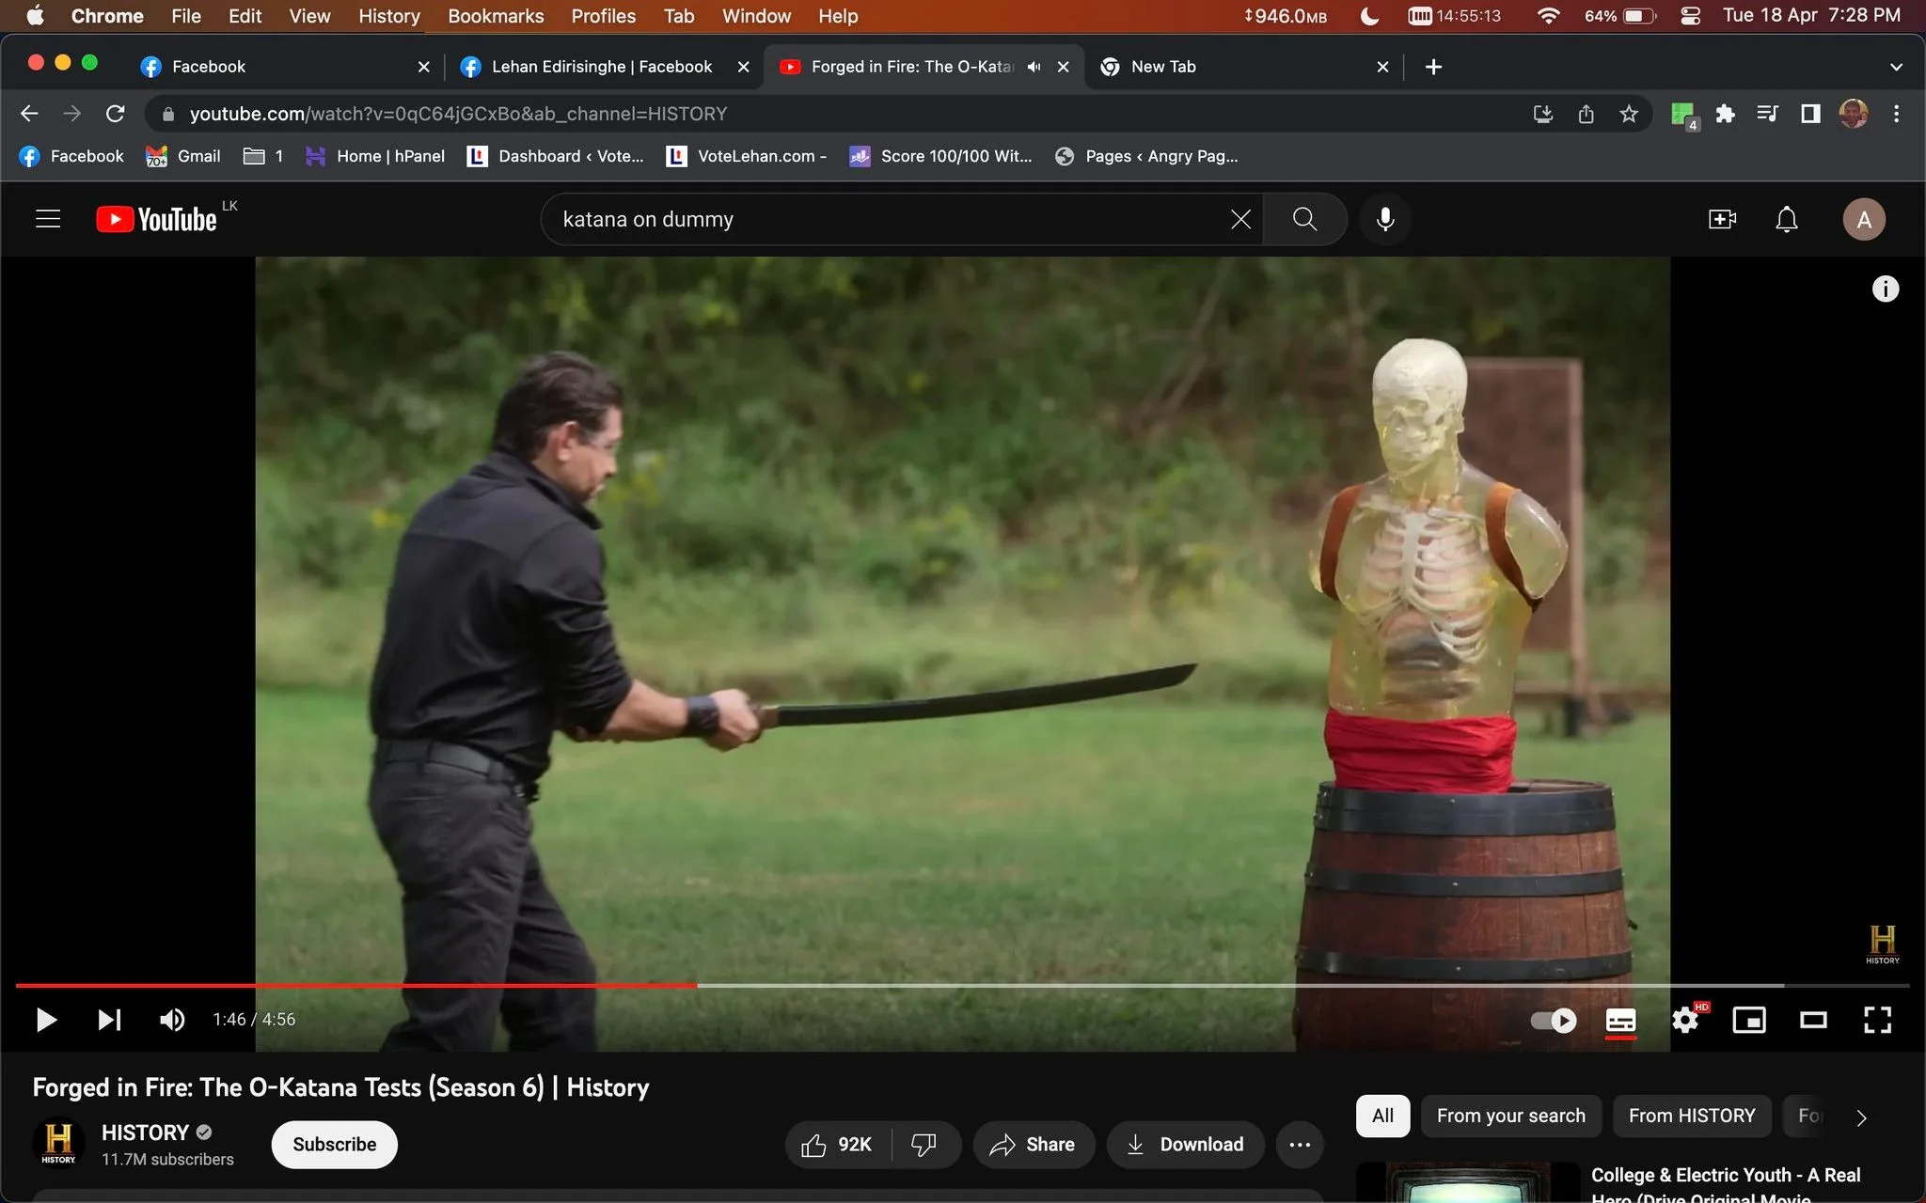This screenshot has width=1926, height=1203.
Task: Skip to next video with Next button
Action: pyautogui.click(x=109, y=1020)
